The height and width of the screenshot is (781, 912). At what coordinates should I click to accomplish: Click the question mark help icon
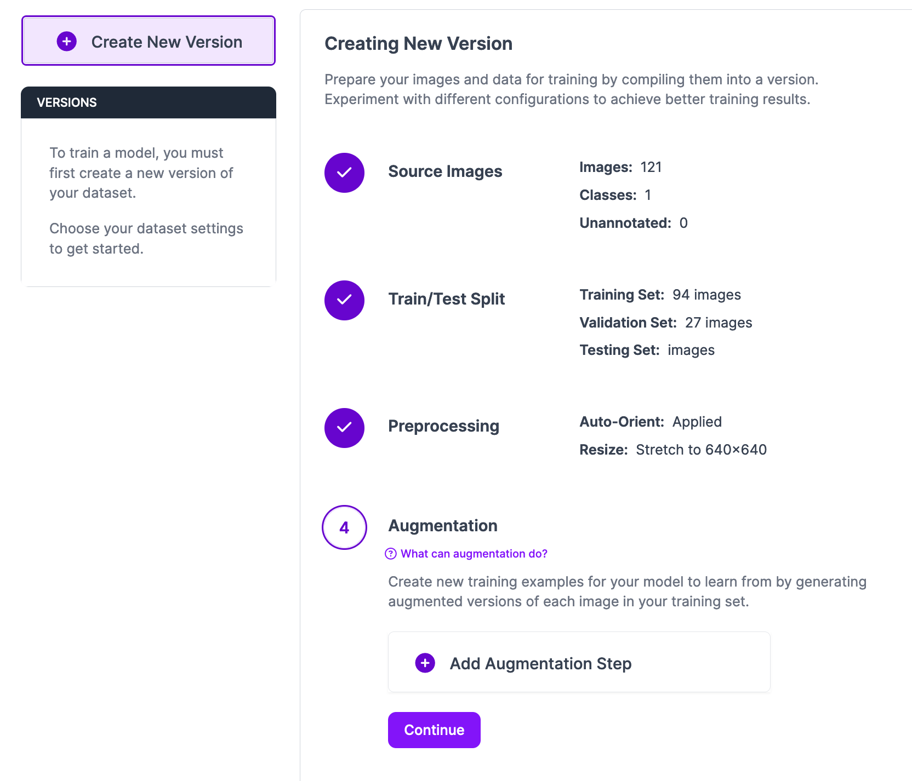(391, 554)
